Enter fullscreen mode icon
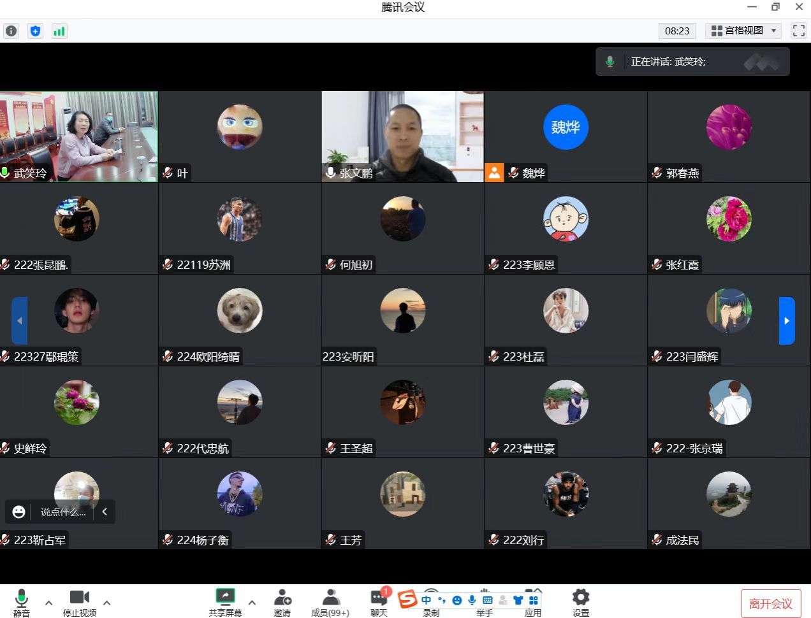Viewport: 811px width, 618px height. (x=798, y=31)
